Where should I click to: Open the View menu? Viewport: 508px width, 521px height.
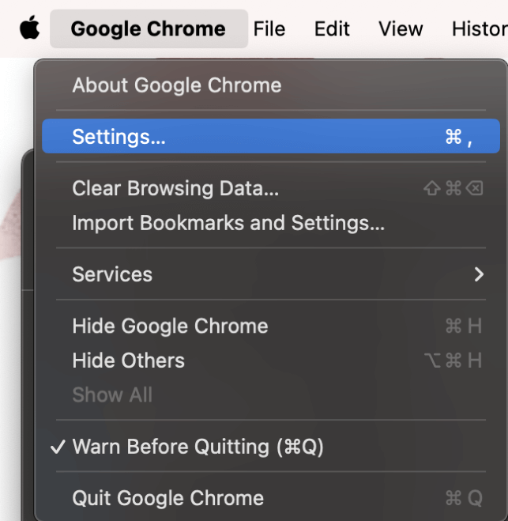(x=401, y=29)
